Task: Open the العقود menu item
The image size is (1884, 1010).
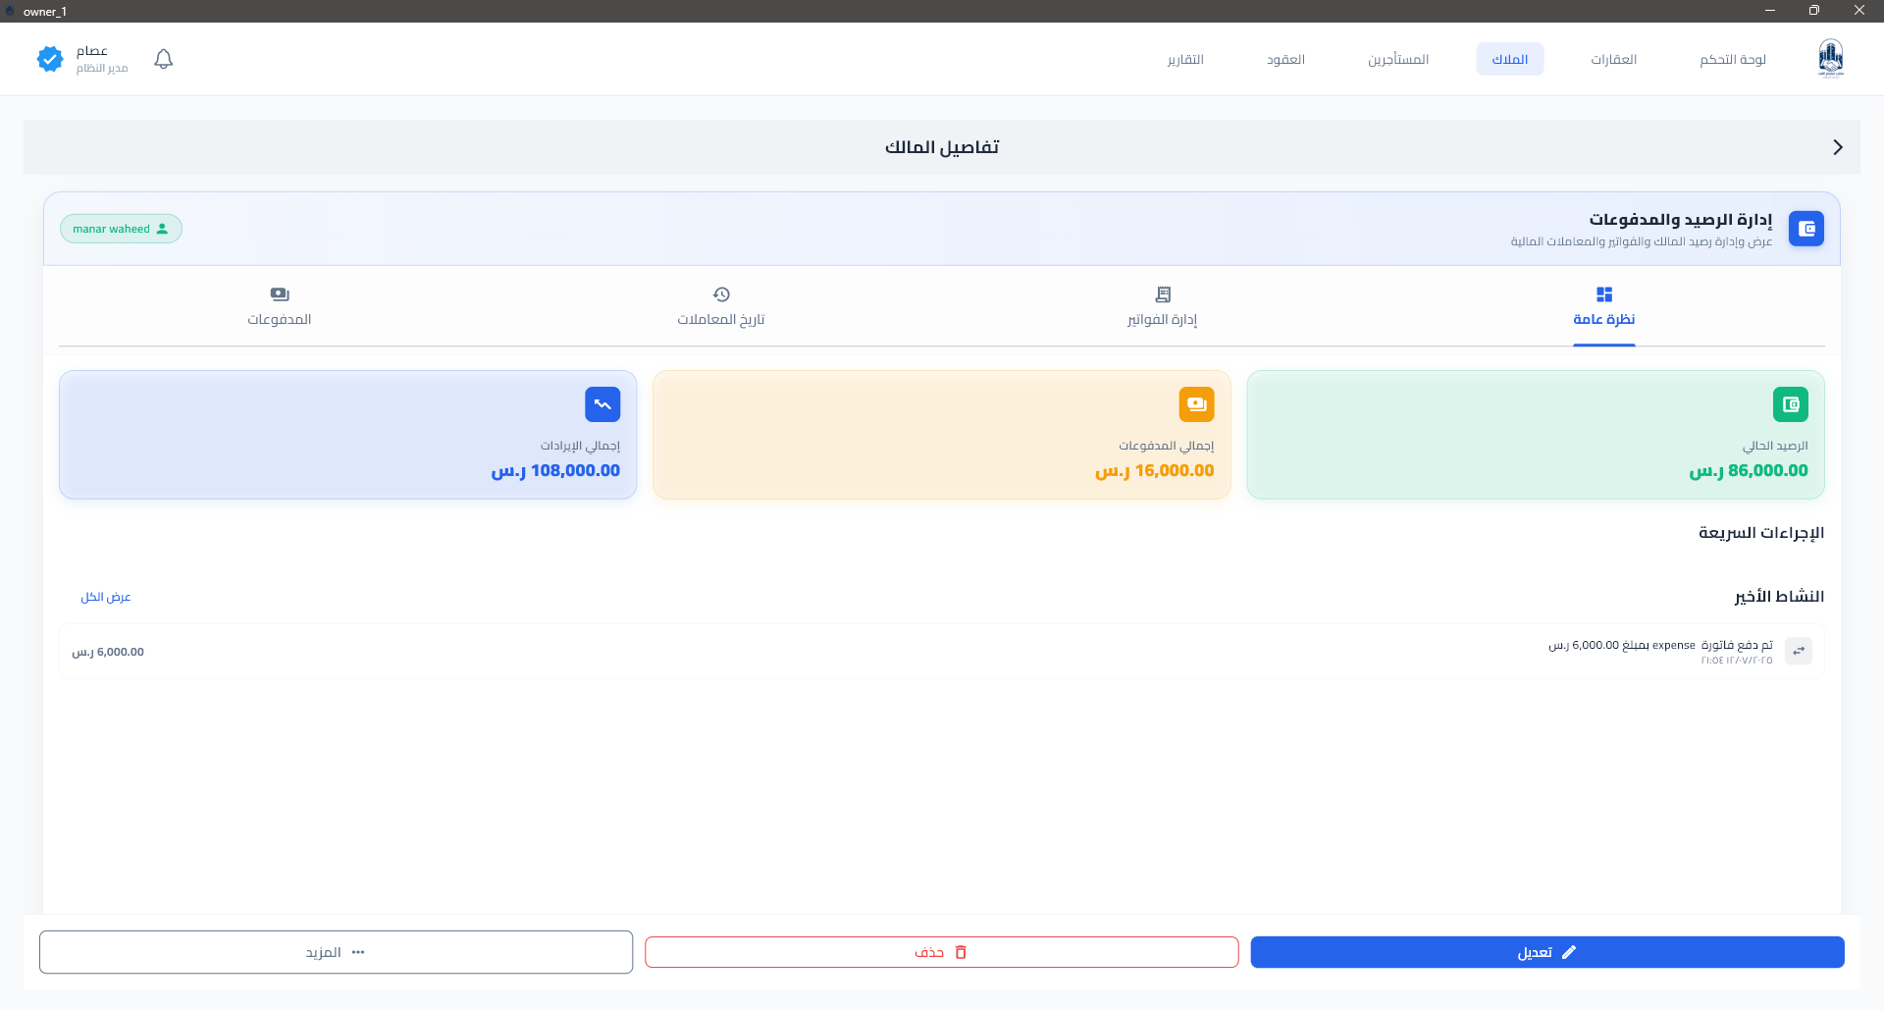Action: [x=1285, y=60]
